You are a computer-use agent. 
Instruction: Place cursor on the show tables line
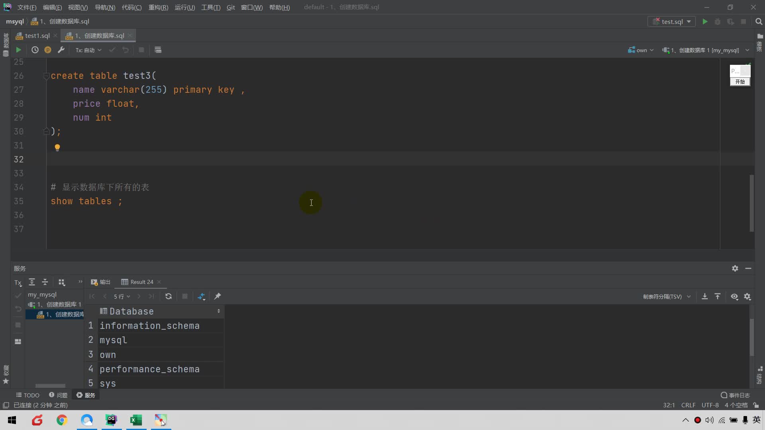[x=86, y=201]
